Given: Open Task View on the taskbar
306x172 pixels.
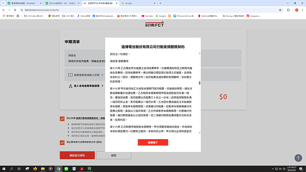Looking at the screenshot, I should point(19,169).
